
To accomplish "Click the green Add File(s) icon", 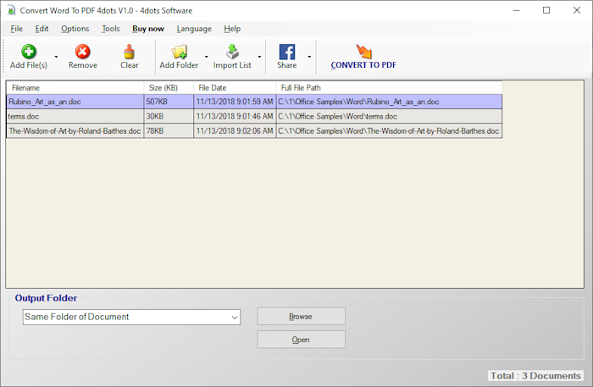I will point(29,52).
